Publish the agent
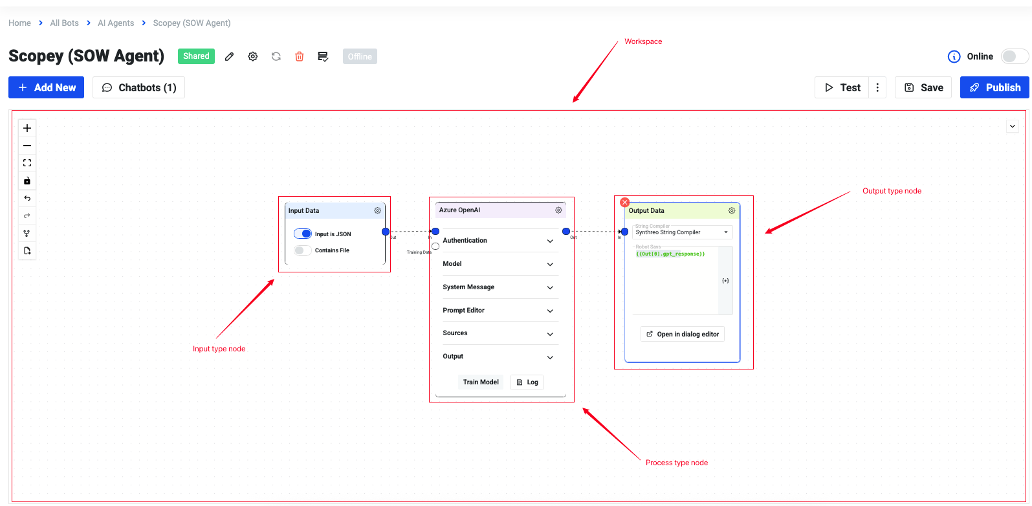This screenshot has width=1032, height=506. coord(994,87)
